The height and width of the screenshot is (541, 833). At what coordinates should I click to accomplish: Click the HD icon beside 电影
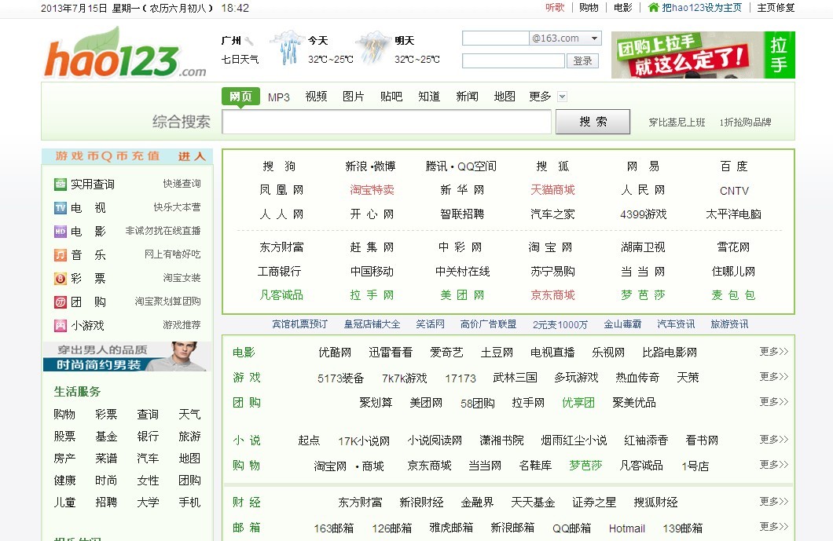tap(60, 232)
